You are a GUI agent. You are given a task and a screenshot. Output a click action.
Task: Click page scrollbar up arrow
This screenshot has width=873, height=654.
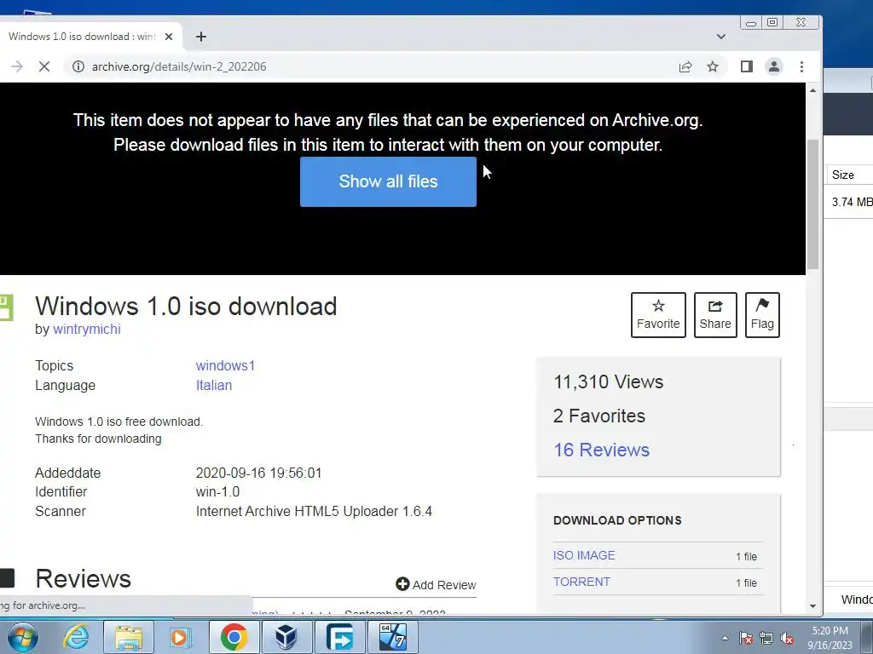pos(812,90)
